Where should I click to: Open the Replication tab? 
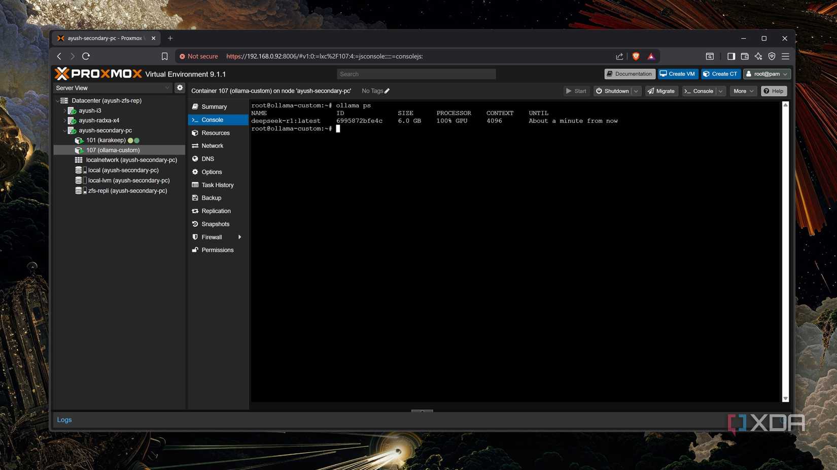pyautogui.click(x=218, y=211)
